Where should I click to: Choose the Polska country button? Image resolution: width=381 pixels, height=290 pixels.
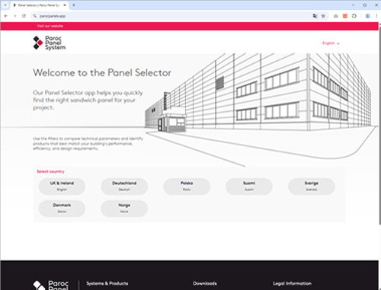click(187, 186)
